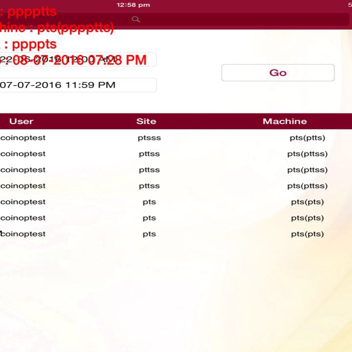
Task: Select pts(pts) machine in the fifth row
Action: coord(307,202)
